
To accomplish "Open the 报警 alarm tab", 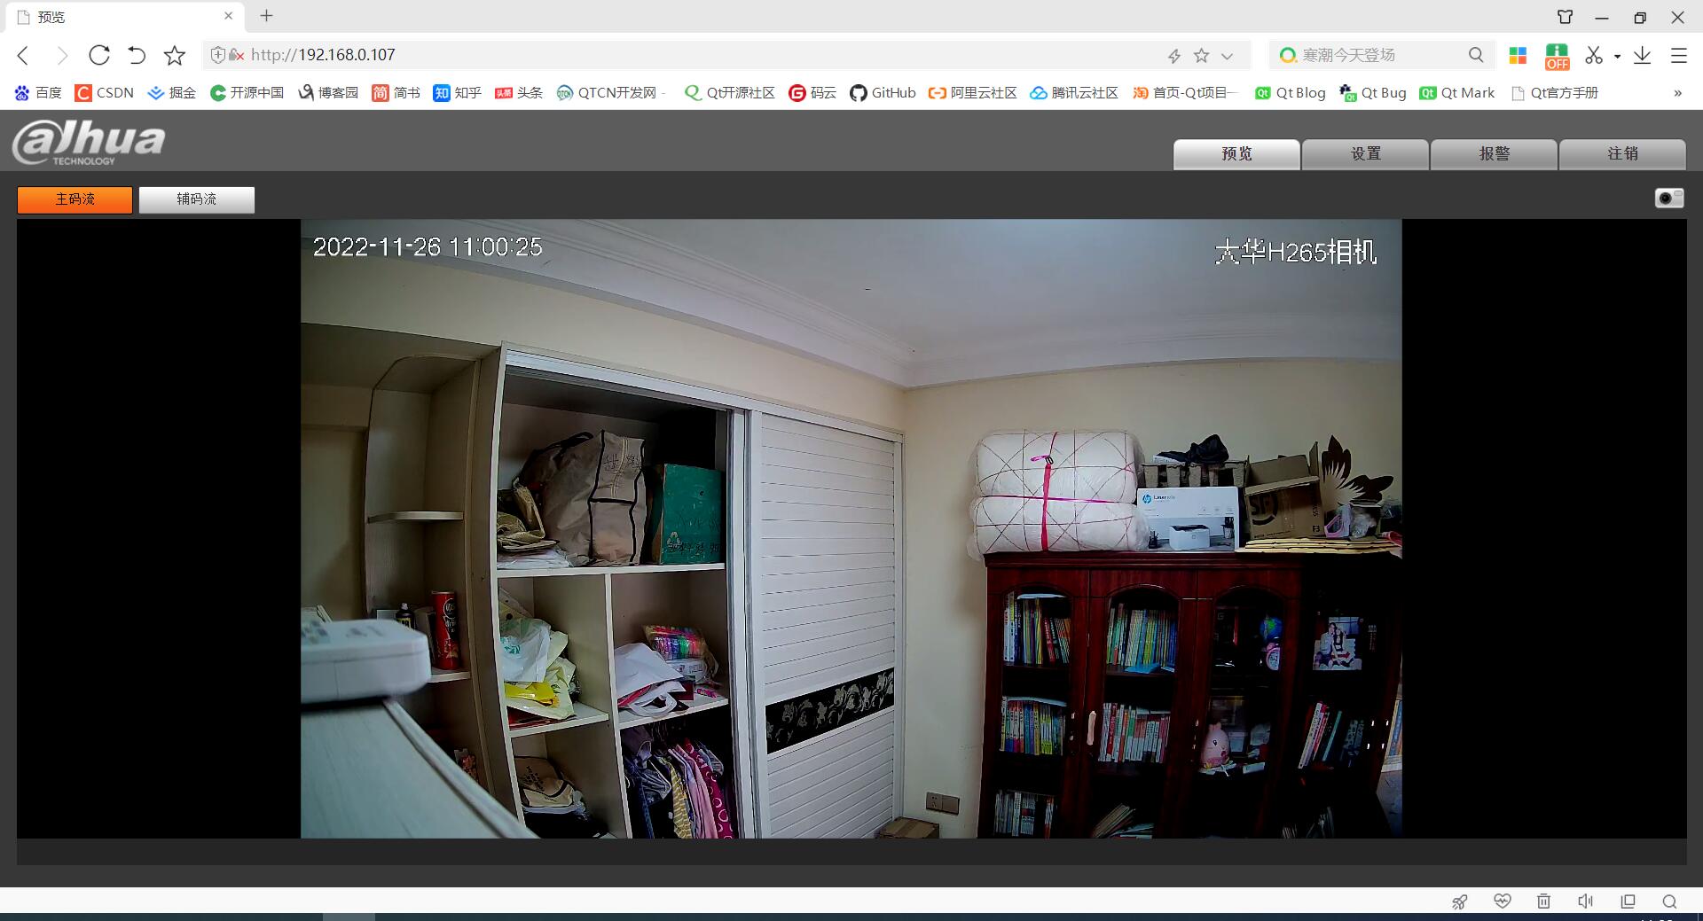I will point(1494,153).
